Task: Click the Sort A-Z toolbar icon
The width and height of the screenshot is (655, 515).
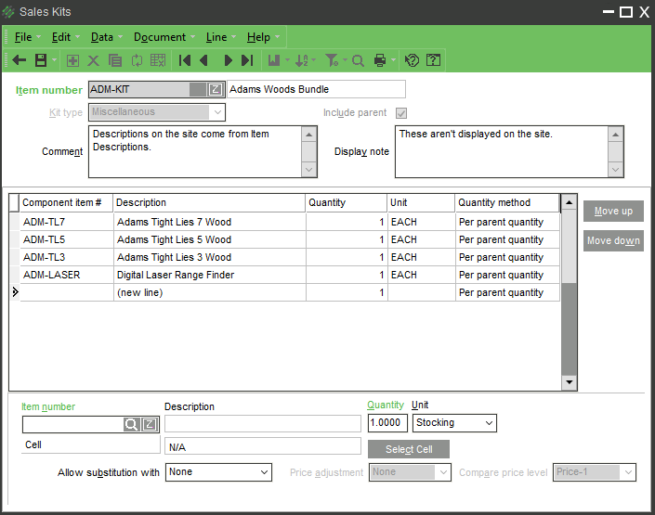Action: click(302, 61)
